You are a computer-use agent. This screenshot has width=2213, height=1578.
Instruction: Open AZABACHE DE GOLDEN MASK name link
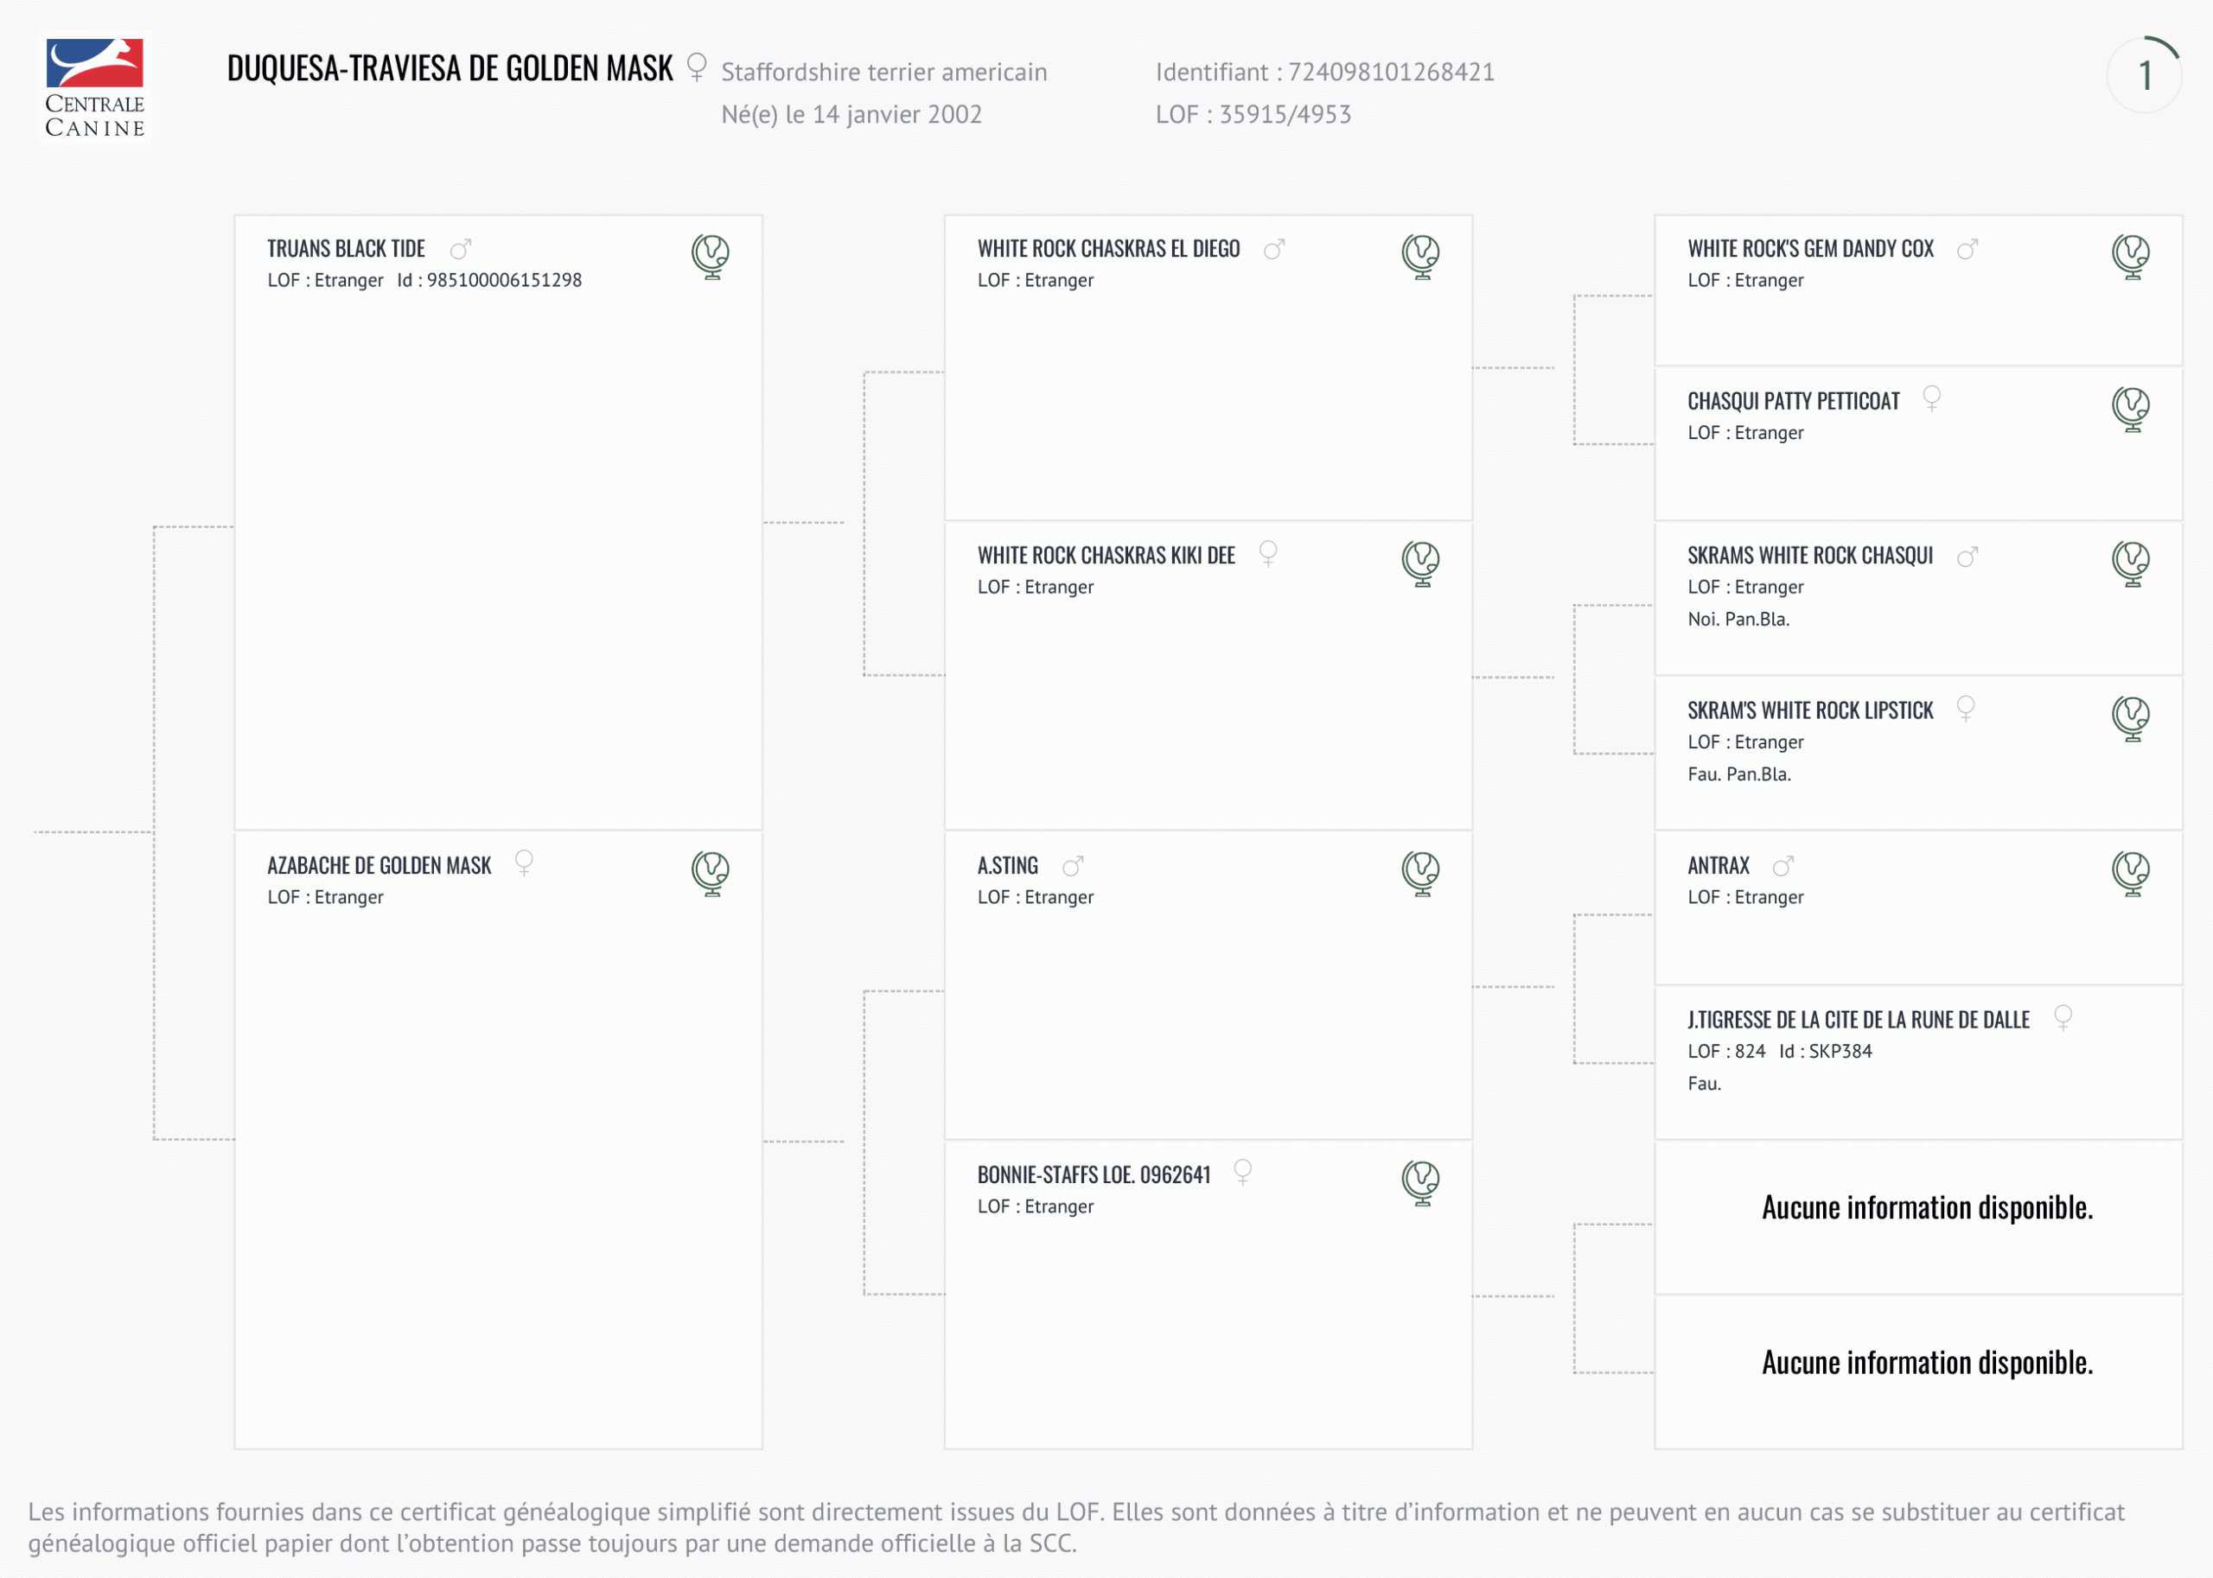pyautogui.click(x=379, y=866)
